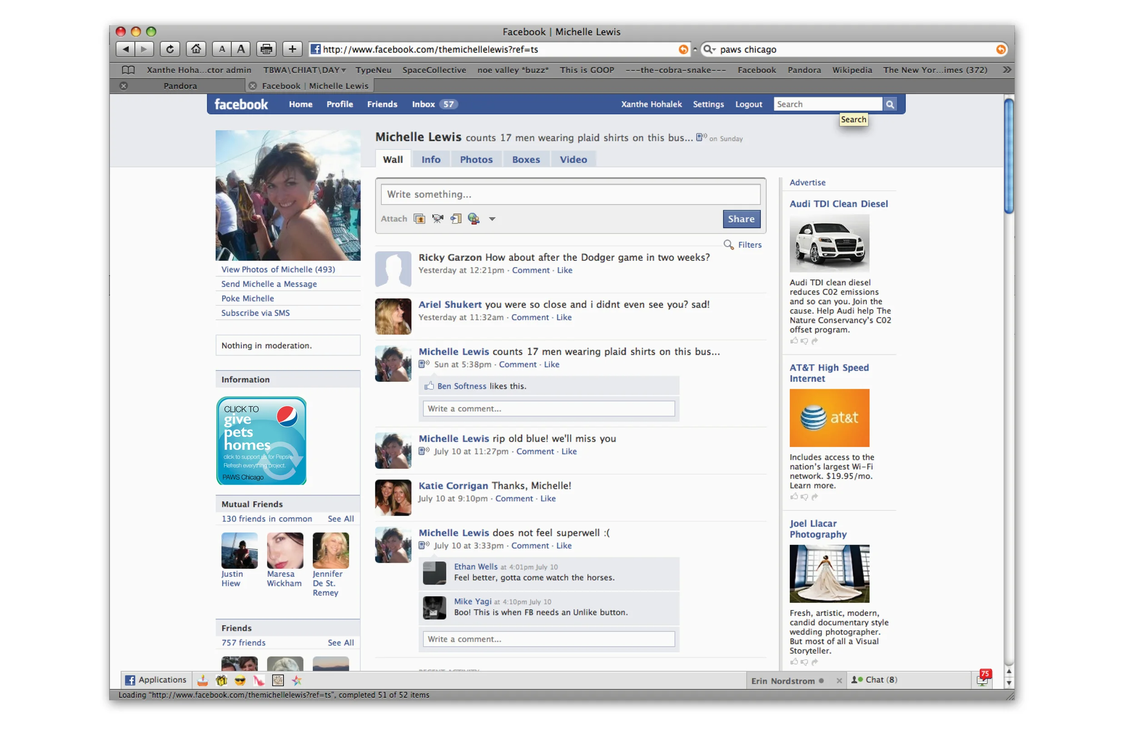Attach a link or note with the page icon
This screenshot has height=735, width=1136.
456,219
